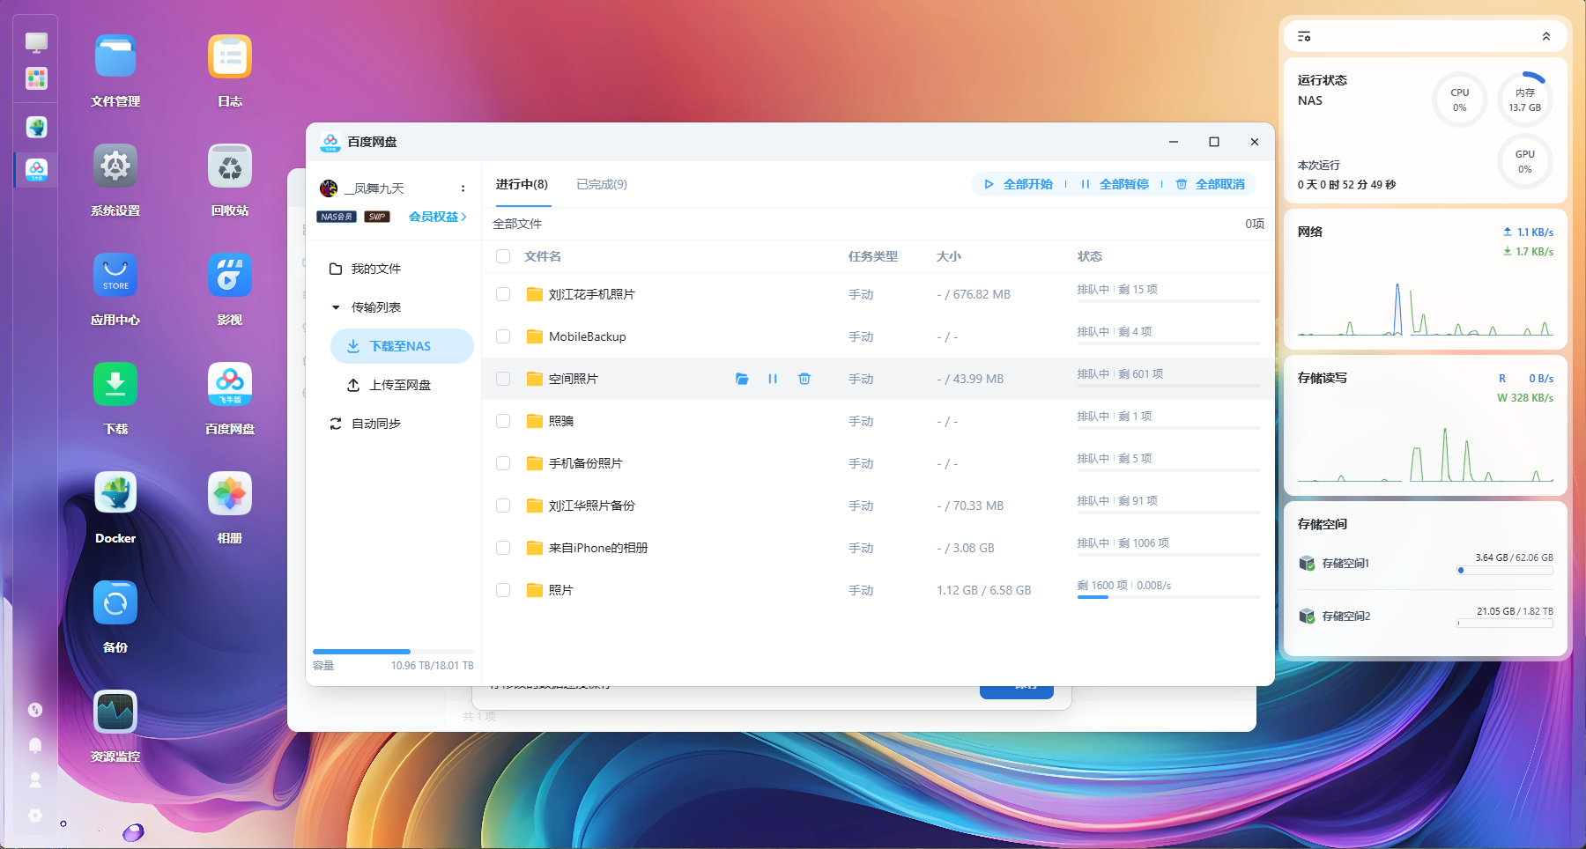Launch the Docker desktop icon

point(115,493)
